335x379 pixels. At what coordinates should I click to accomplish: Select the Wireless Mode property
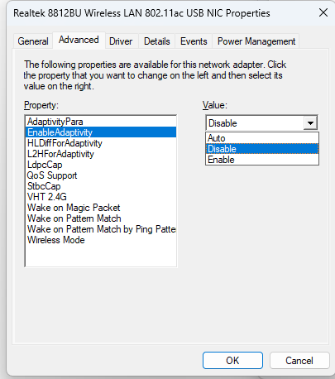pyautogui.click(x=101, y=240)
